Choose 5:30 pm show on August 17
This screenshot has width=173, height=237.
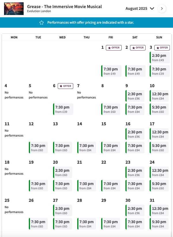click(159, 148)
